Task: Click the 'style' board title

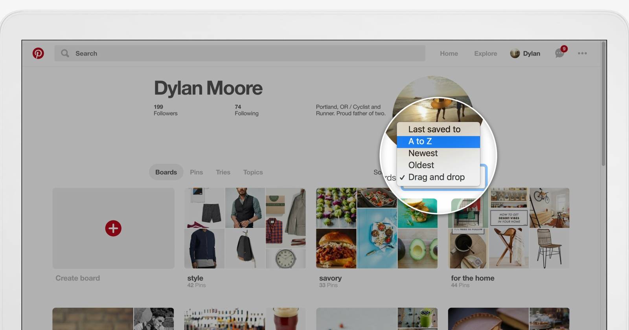Action: coord(195,278)
